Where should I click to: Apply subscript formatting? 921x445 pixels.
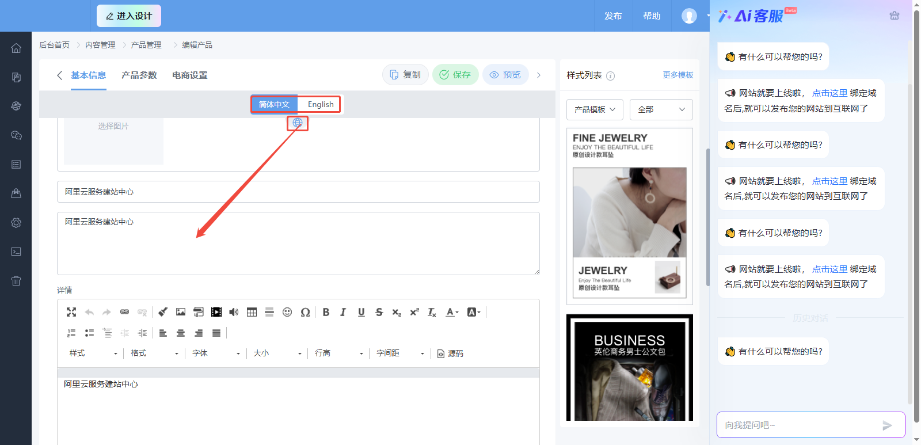pyautogui.click(x=397, y=312)
